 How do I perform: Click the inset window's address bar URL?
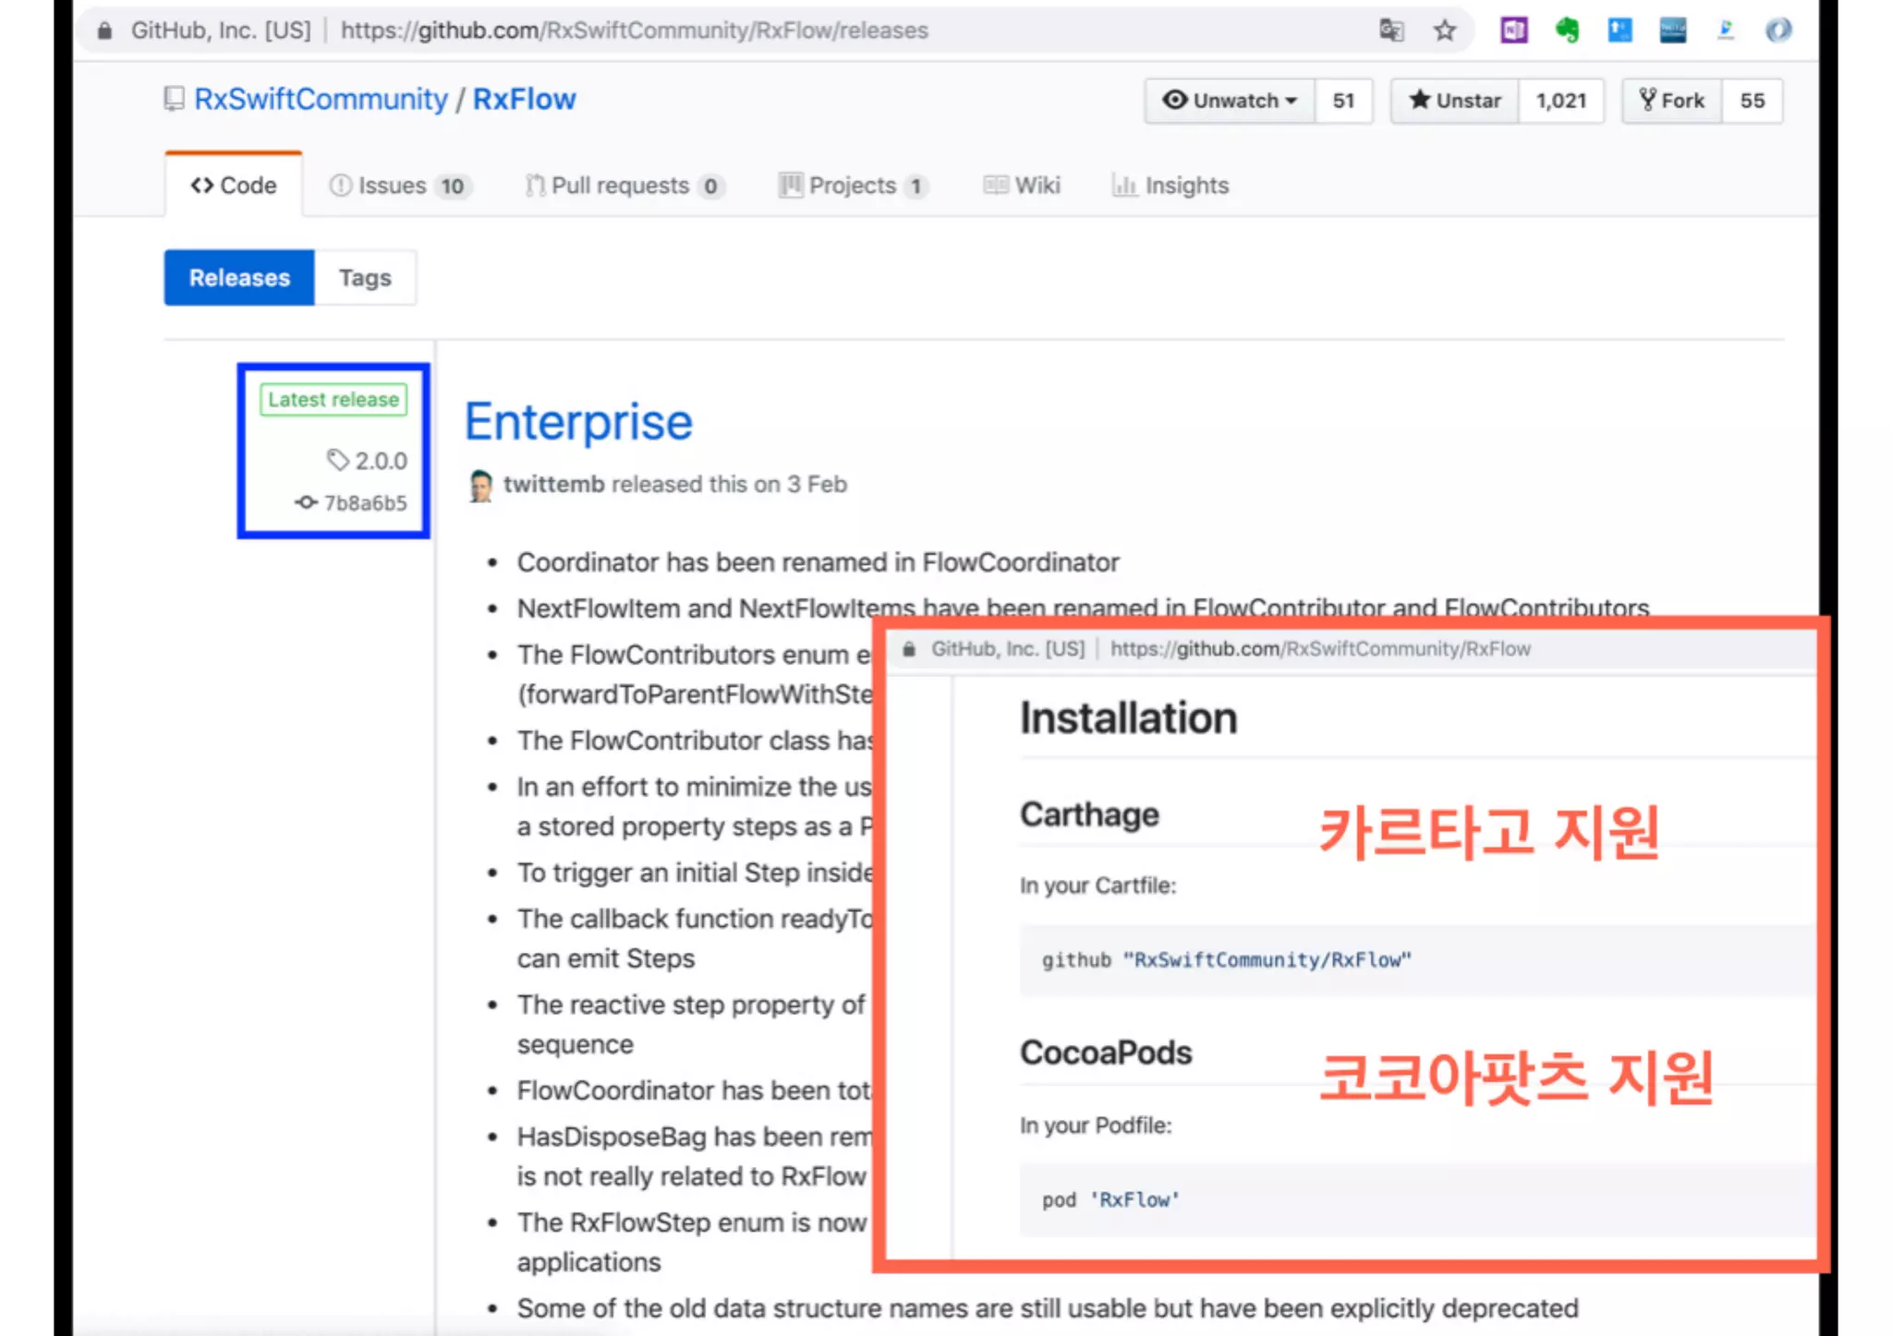click(x=1320, y=649)
